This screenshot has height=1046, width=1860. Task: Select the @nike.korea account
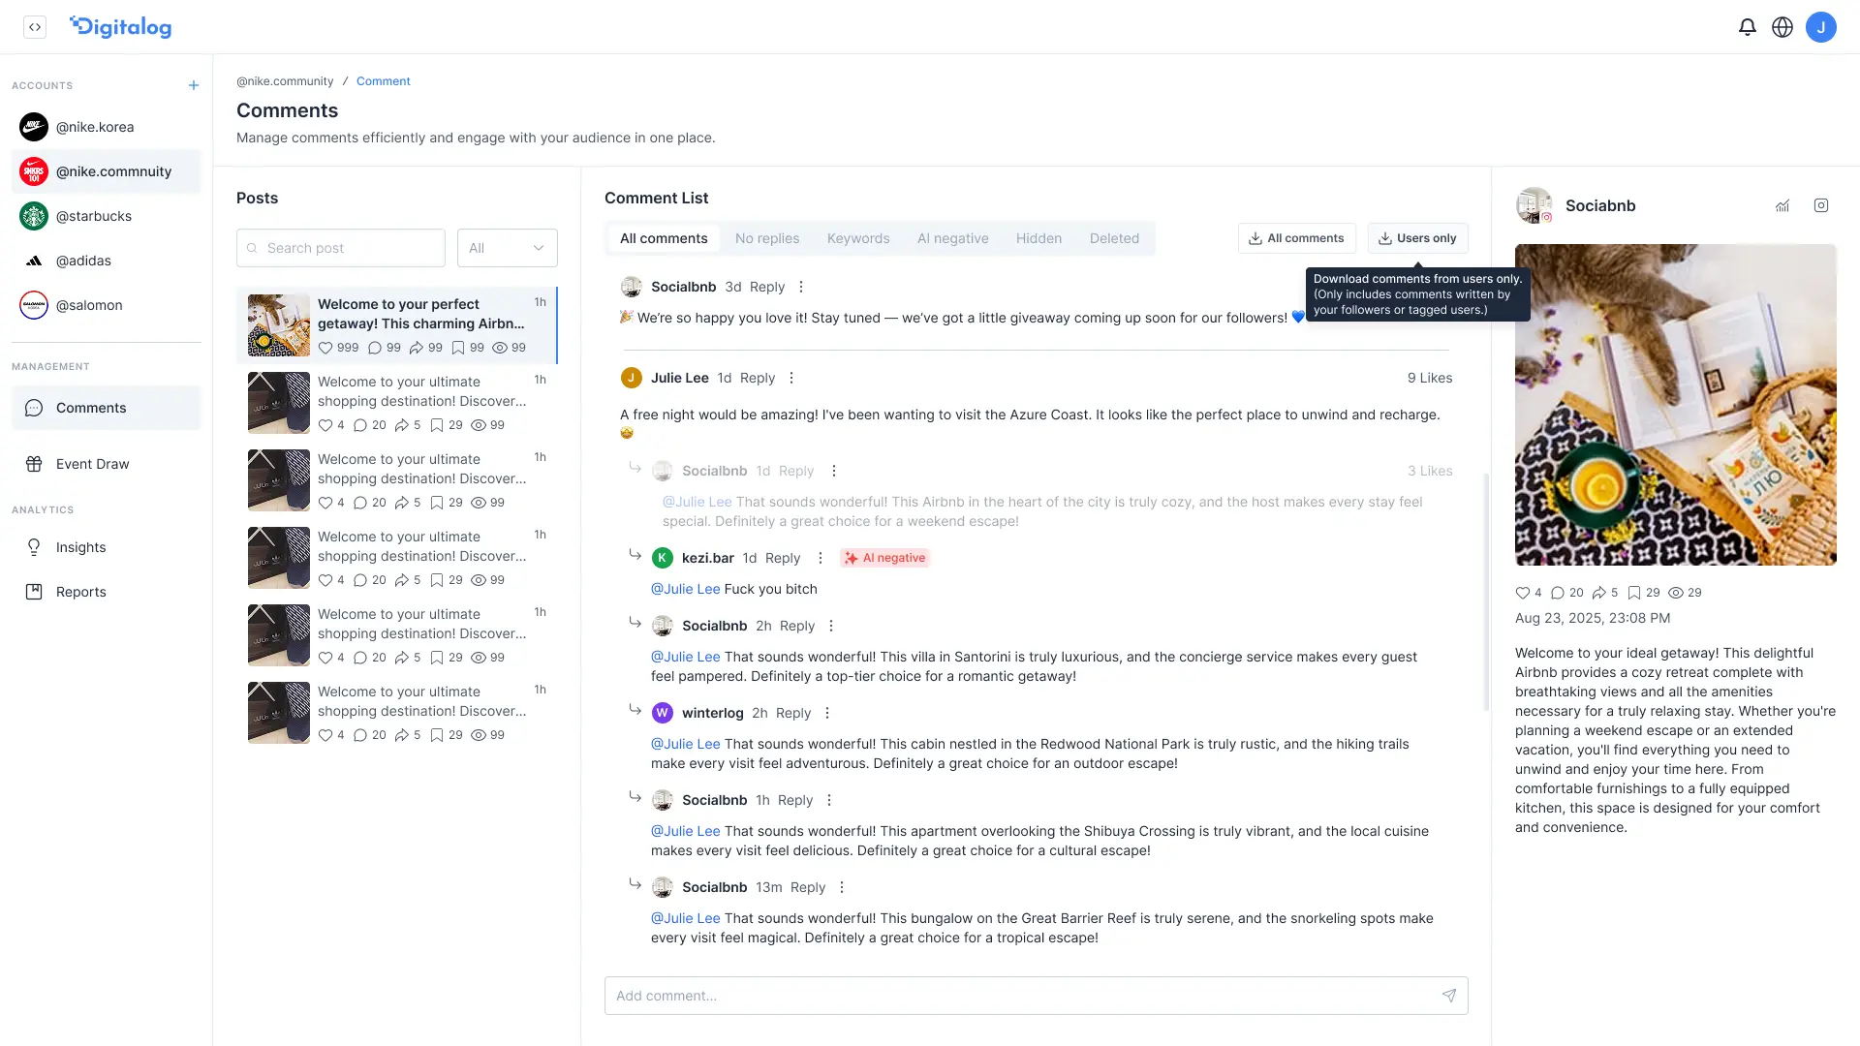[x=107, y=127]
